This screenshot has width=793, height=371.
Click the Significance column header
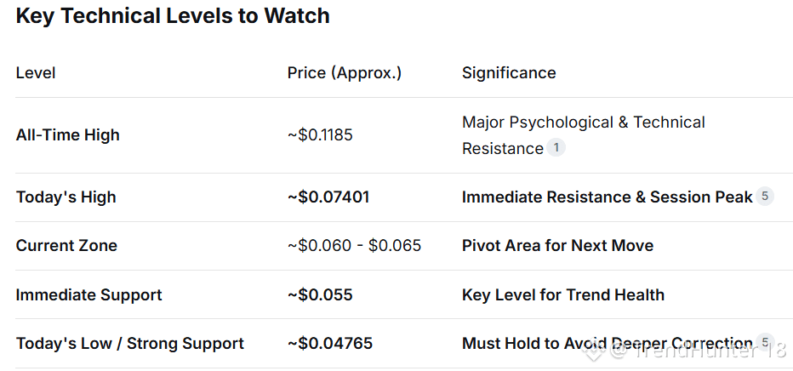pos(509,73)
